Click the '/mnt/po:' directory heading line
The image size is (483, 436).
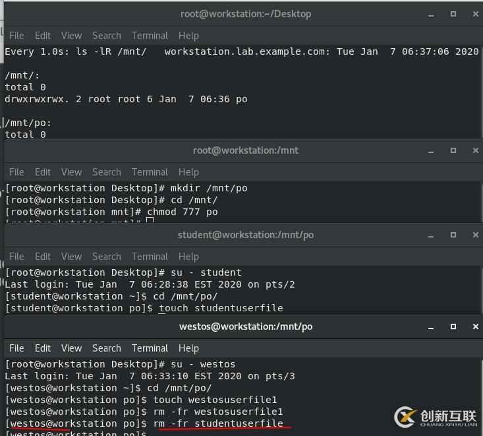28,123
